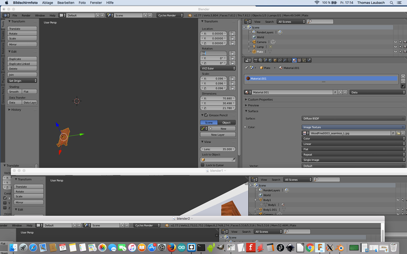Expand the Camera node in outliner

point(249,42)
